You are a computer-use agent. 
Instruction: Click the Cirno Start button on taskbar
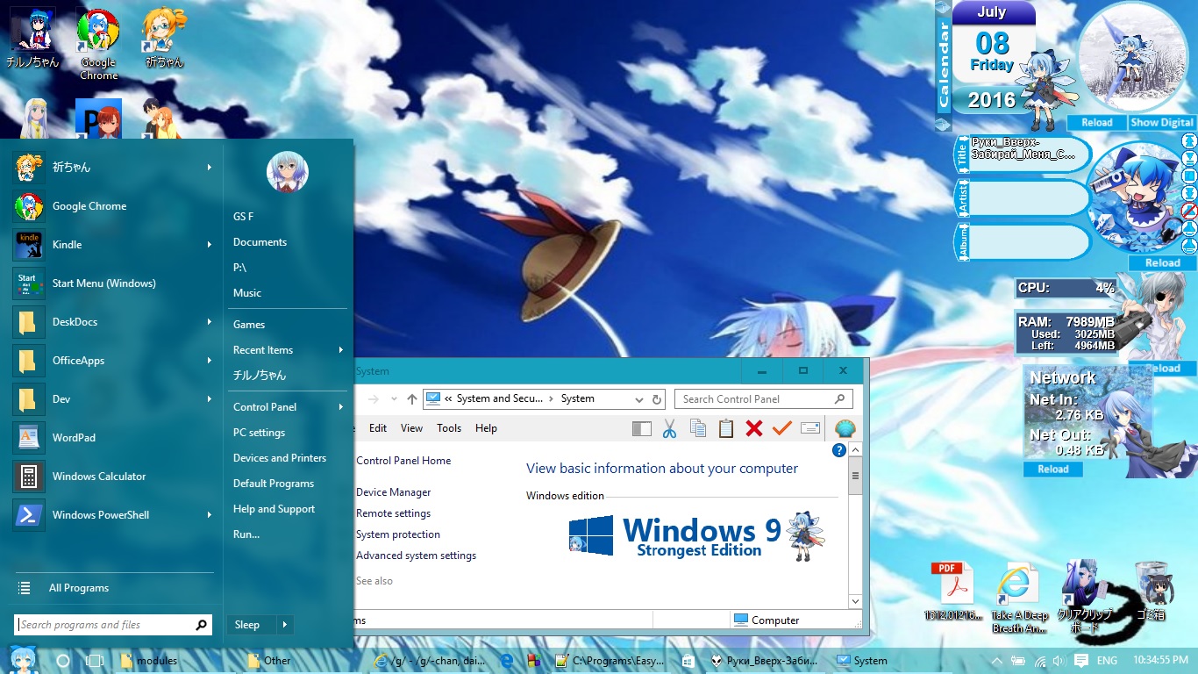click(x=24, y=660)
